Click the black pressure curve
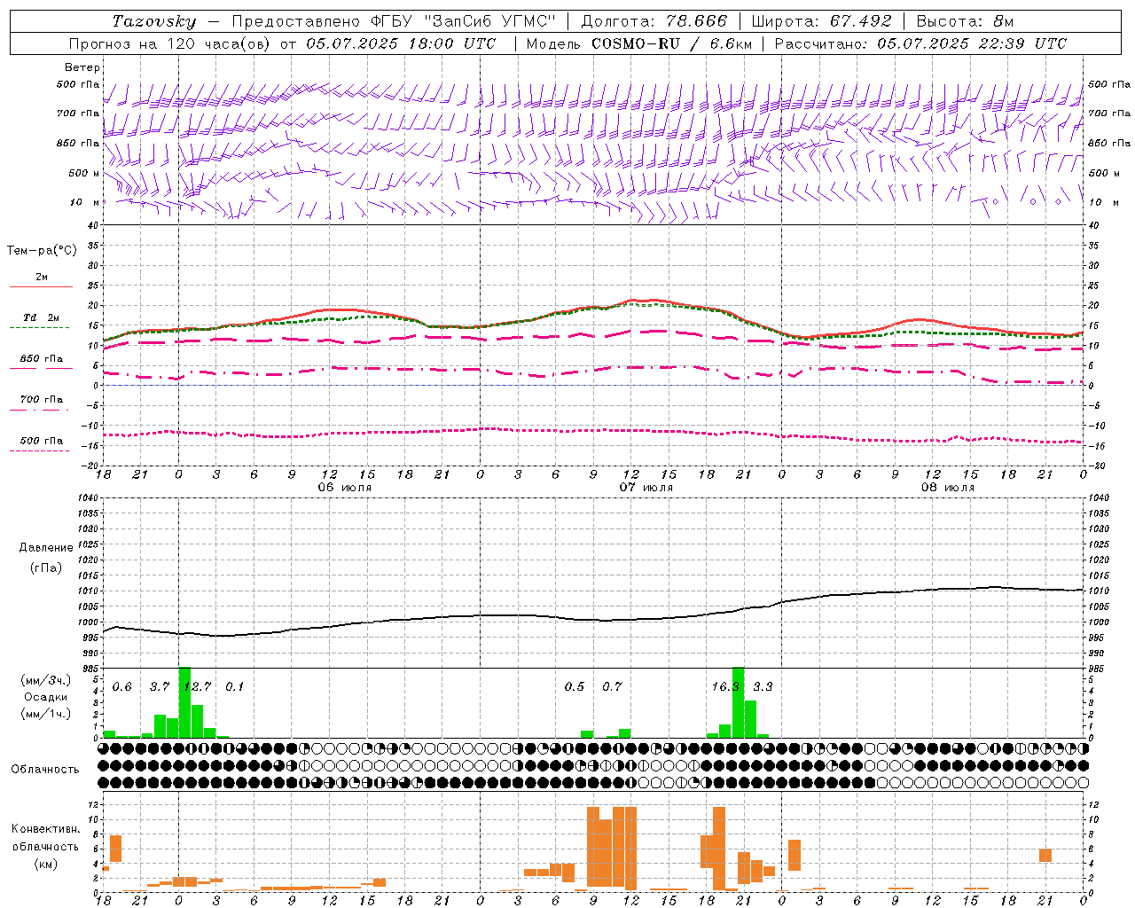 click(x=592, y=619)
